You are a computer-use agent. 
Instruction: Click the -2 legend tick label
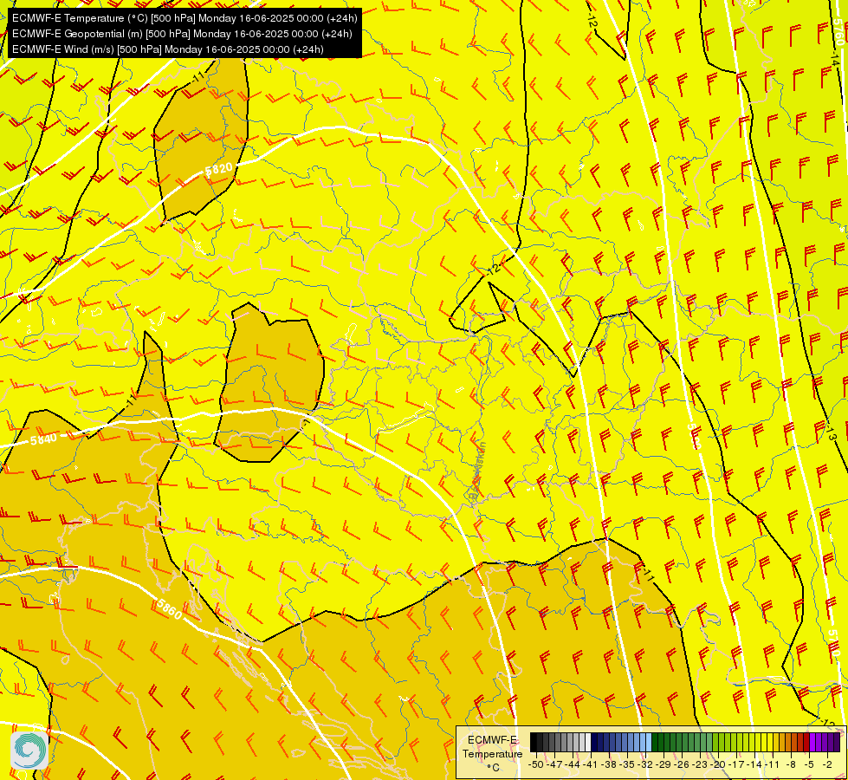[x=827, y=764]
